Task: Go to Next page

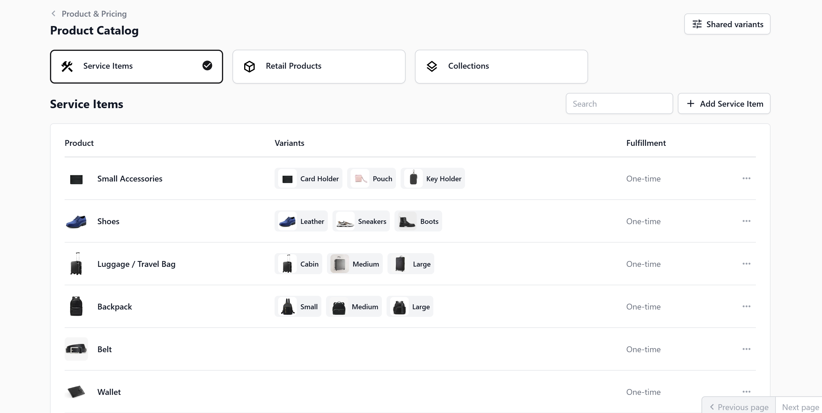Action: [x=800, y=407]
